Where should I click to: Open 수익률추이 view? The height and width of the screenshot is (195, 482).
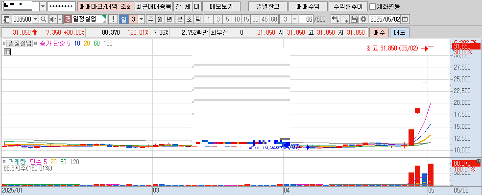pos(348,6)
